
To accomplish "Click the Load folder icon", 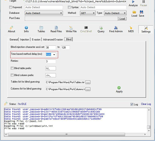I will pyautogui.click(x=134, y=12).
